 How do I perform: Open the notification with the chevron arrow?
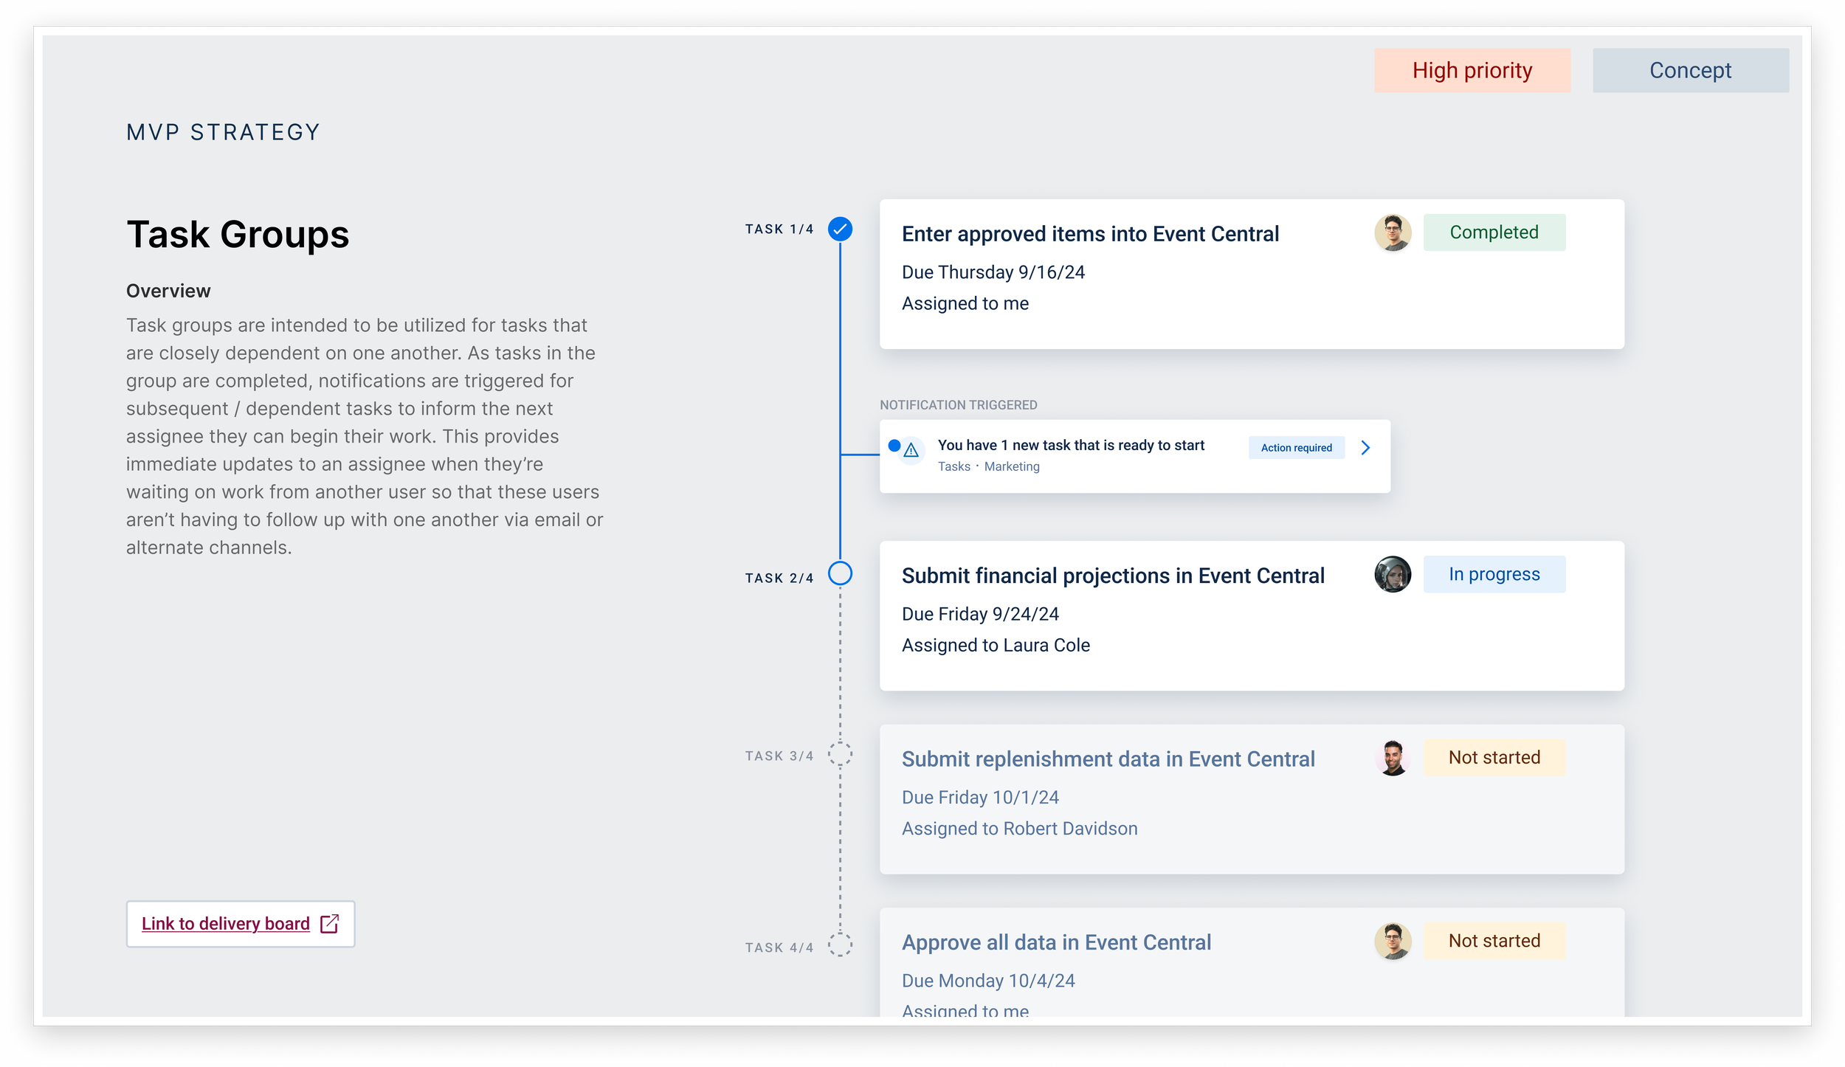click(1365, 448)
